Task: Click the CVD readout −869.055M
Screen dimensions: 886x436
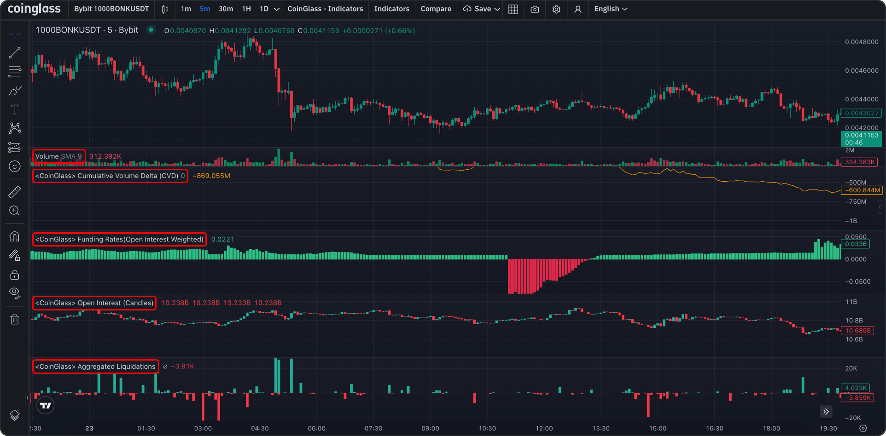Action: (211, 176)
